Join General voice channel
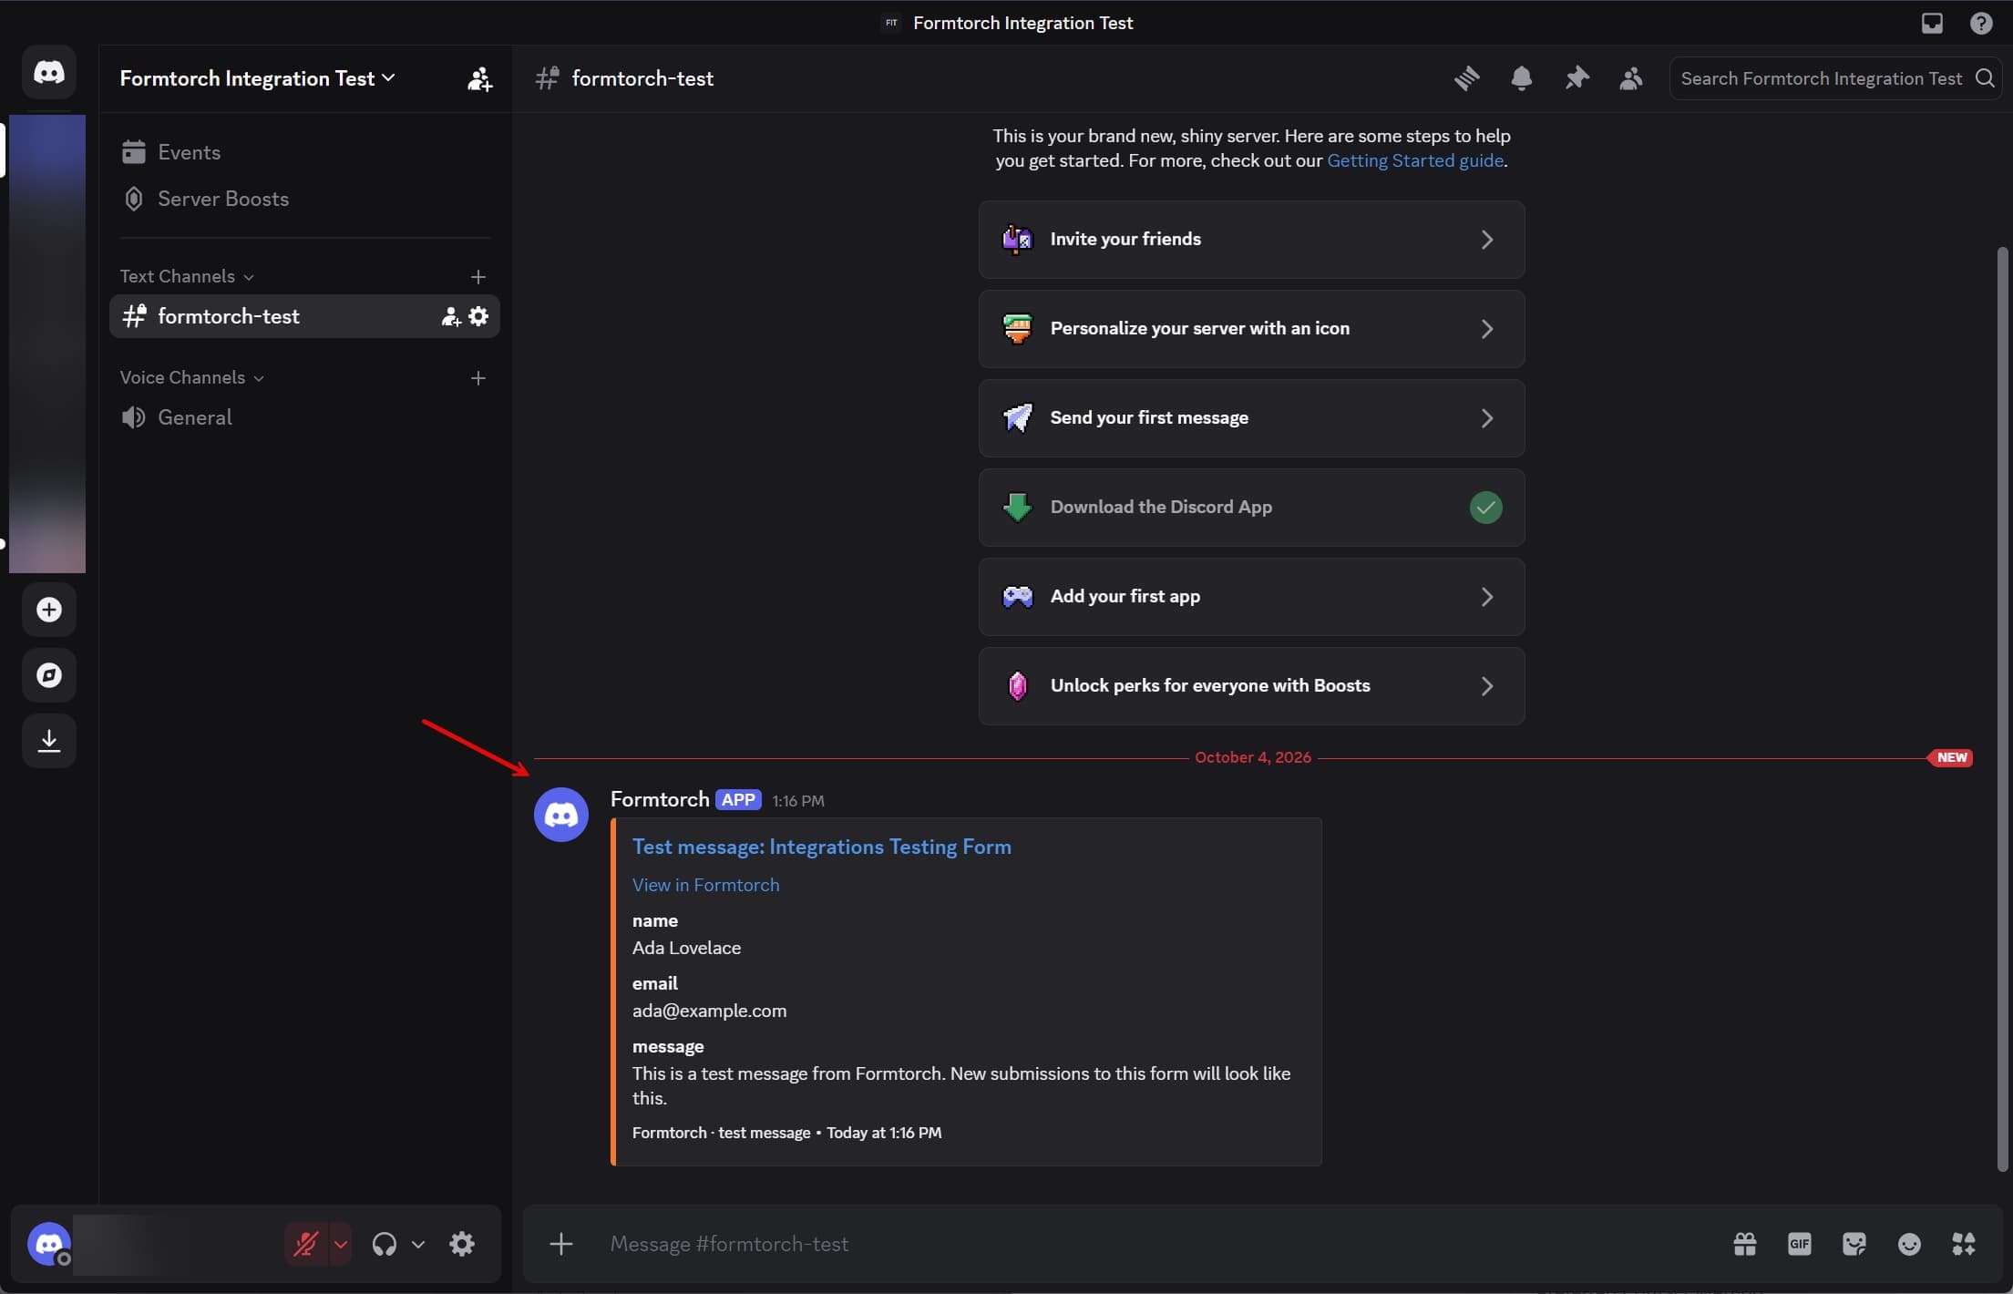 [305, 417]
